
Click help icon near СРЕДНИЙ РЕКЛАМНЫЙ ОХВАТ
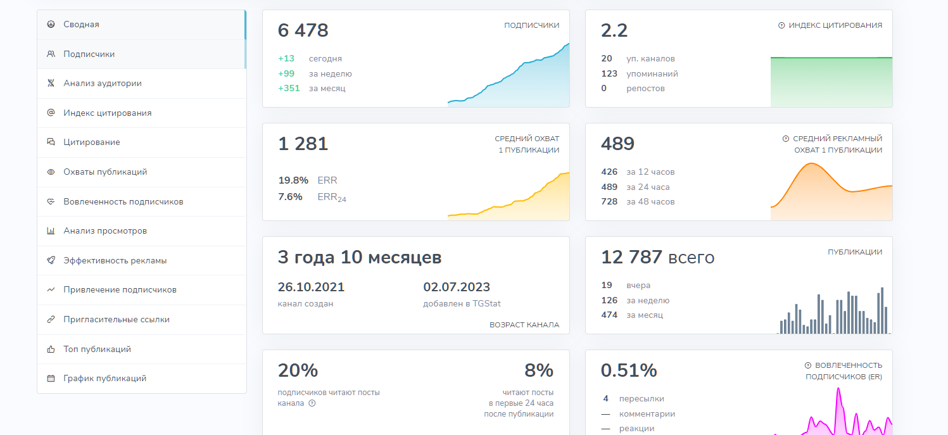786,139
